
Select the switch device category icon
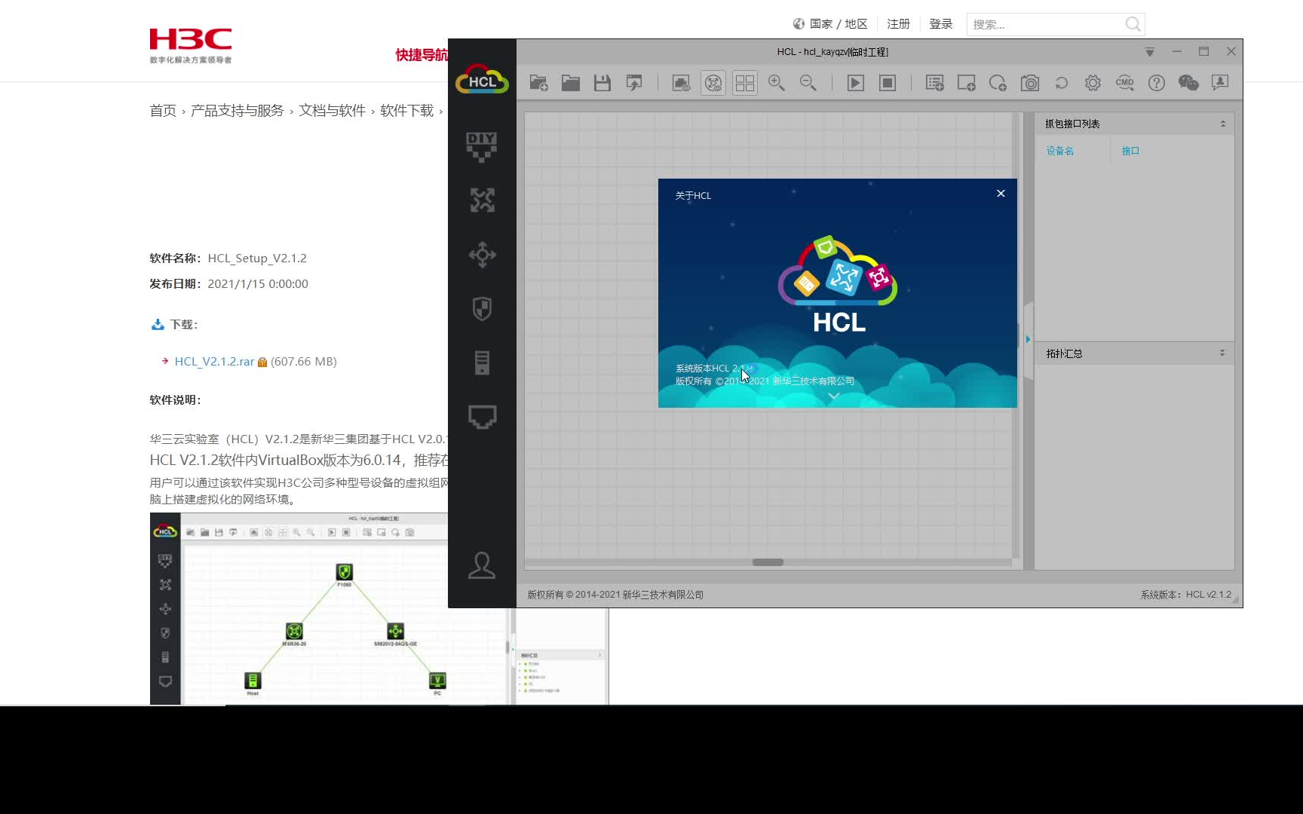pyautogui.click(x=482, y=255)
